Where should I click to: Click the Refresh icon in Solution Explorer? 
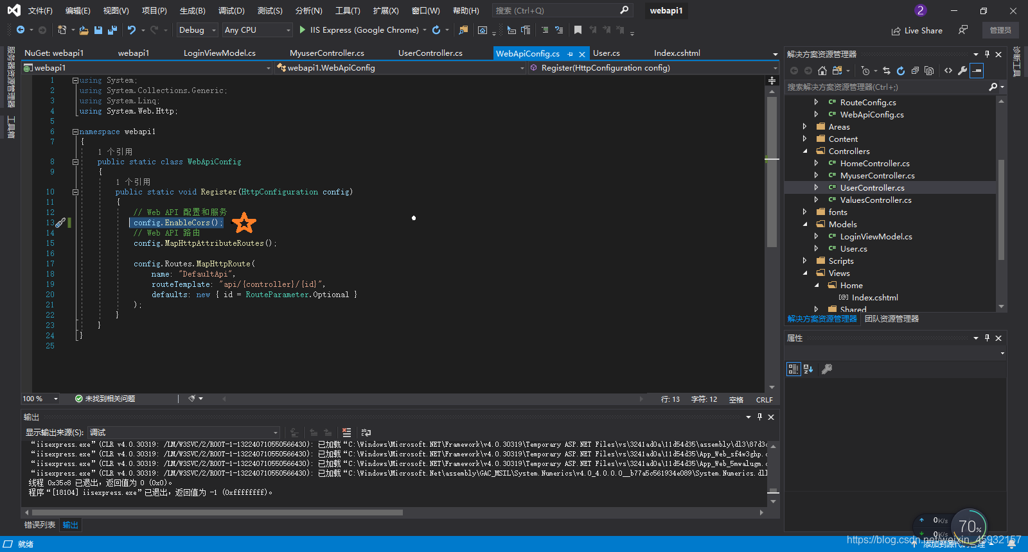901,71
